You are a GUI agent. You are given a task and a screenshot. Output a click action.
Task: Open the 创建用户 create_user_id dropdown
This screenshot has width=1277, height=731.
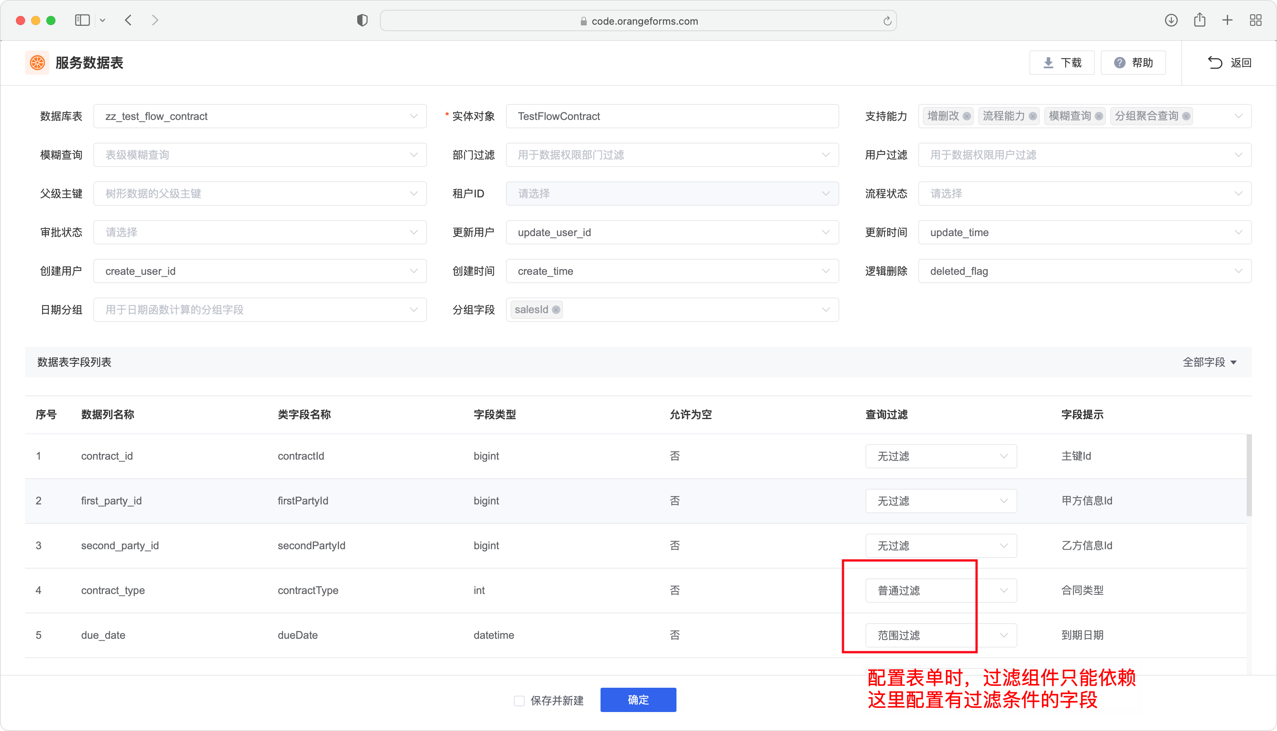(x=260, y=271)
